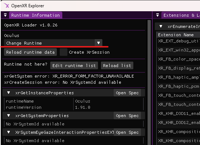Select the XR_EXT_debug_utils extension row
The height and width of the screenshot is (145, 200).
point(178,41)
